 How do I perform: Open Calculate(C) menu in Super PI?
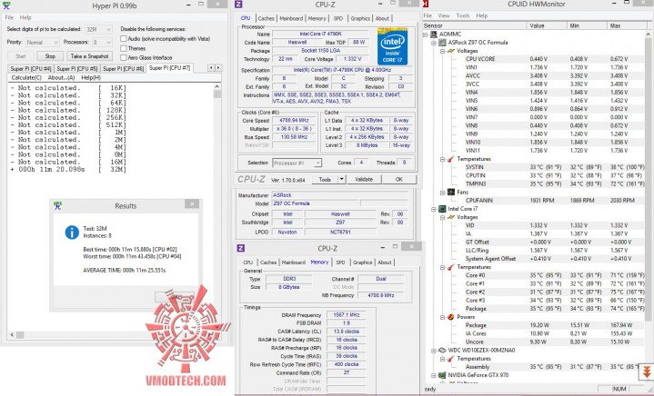26,78
